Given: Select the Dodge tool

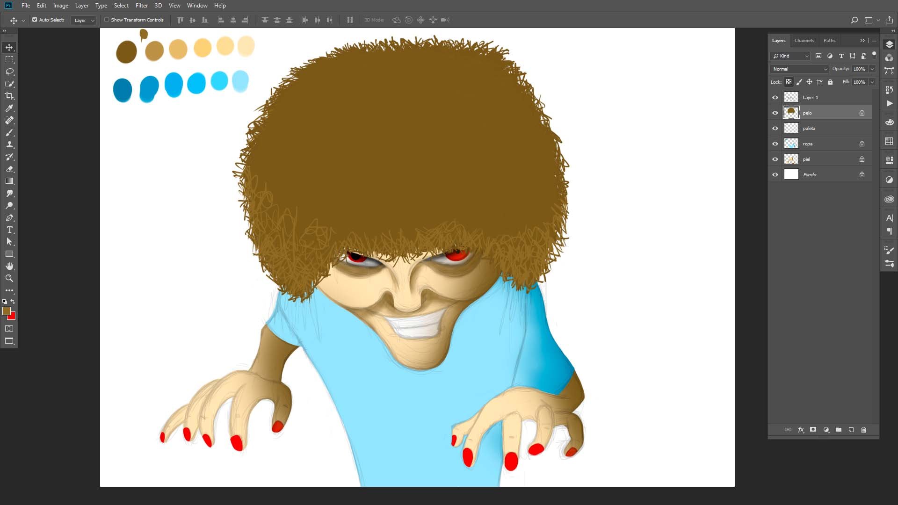Looking at the screenshot, I should click(x=9, y=205).
